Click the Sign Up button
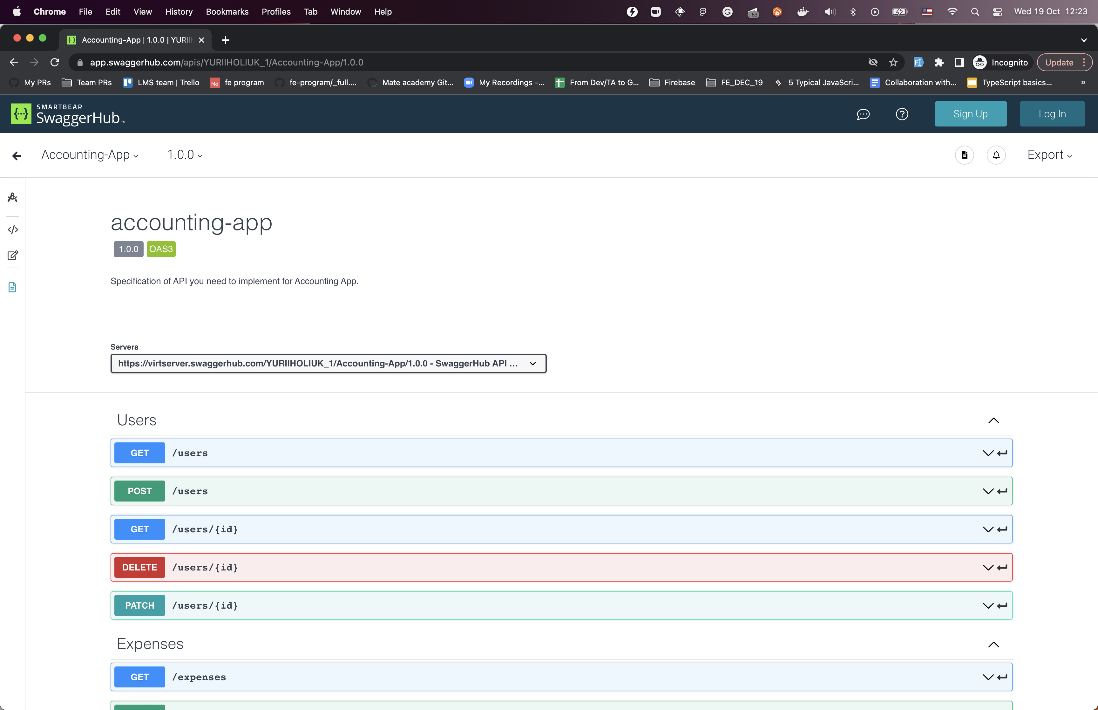1098x710 pixels. click(970, 114)
